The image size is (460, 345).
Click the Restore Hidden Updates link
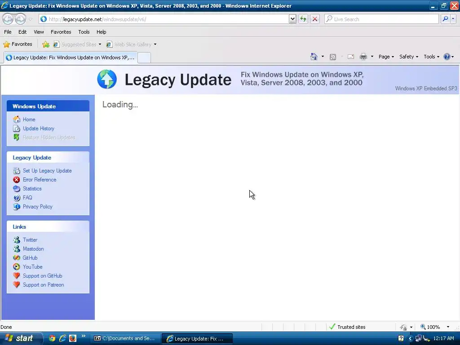tap(49, 137)
